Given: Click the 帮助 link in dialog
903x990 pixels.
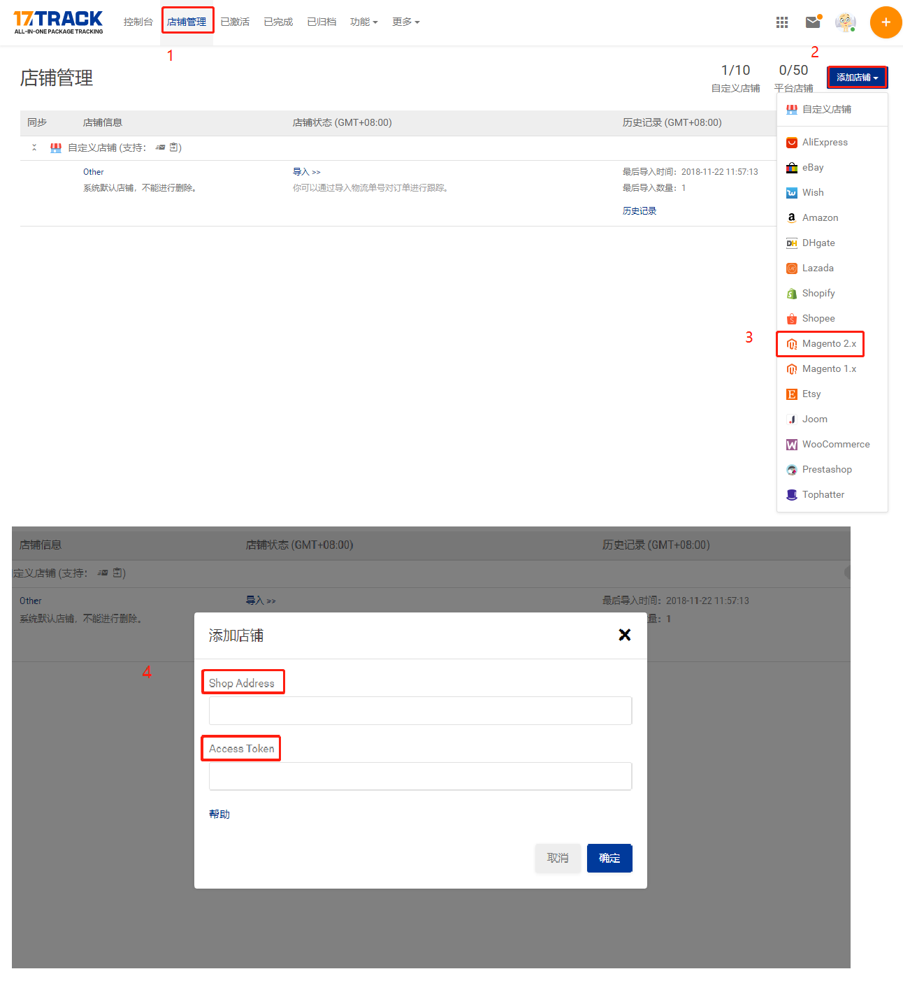Looking at the screenshot, I should (219, 814).
